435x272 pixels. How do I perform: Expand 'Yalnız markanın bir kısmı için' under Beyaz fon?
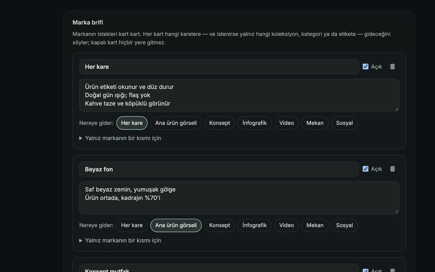click(x=120, y=240)
